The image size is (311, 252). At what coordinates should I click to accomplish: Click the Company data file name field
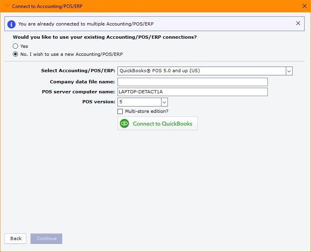[x=193, y=82]
